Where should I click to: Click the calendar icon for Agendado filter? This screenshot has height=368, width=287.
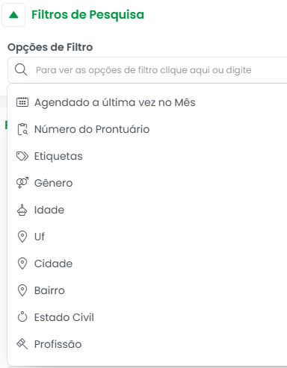[22, 102]
